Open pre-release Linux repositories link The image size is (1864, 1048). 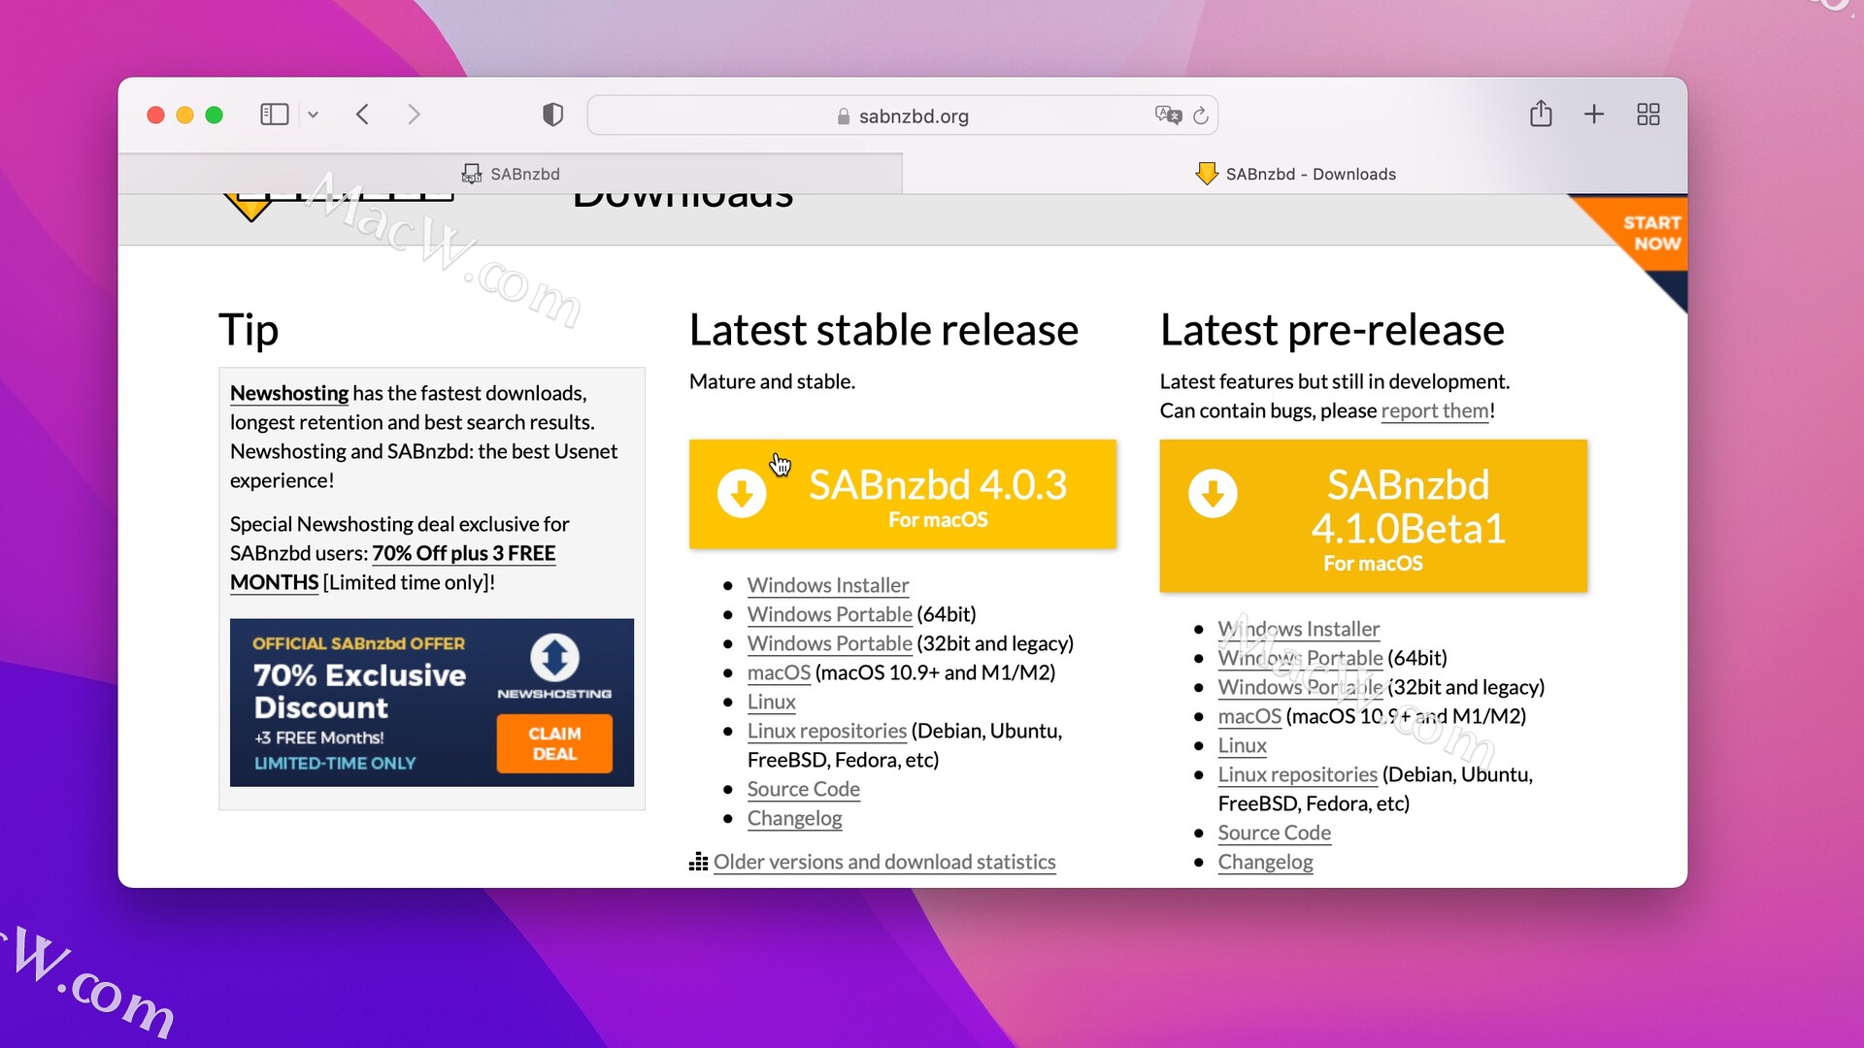click(x=1298, y=774)
